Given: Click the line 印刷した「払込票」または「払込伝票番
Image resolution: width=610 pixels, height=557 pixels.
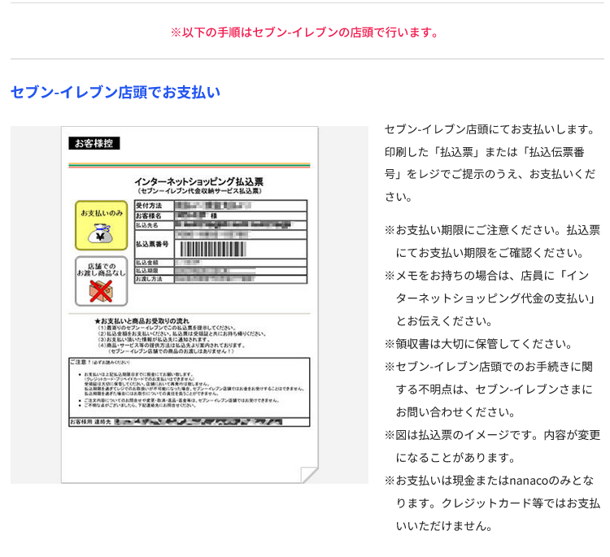Looking at the screenshot, I should pos(485,152).
